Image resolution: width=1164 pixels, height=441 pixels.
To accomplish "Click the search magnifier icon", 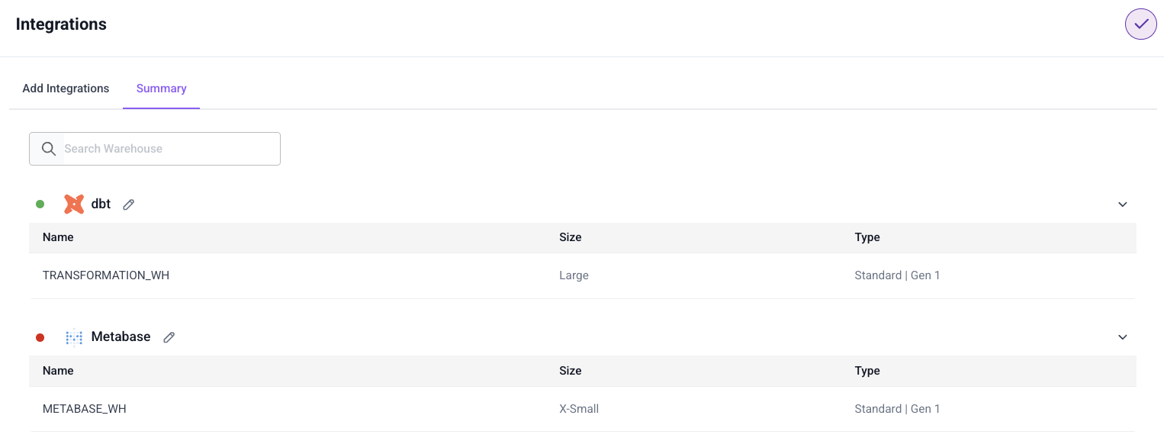I will coord(49,149).
